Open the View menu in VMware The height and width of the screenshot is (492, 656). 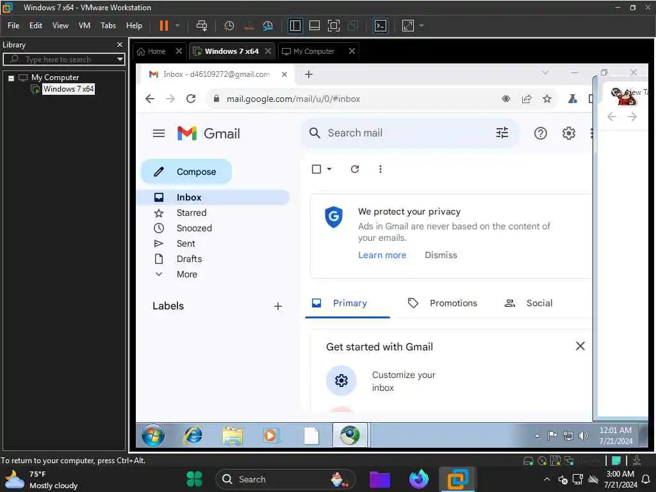60,26
